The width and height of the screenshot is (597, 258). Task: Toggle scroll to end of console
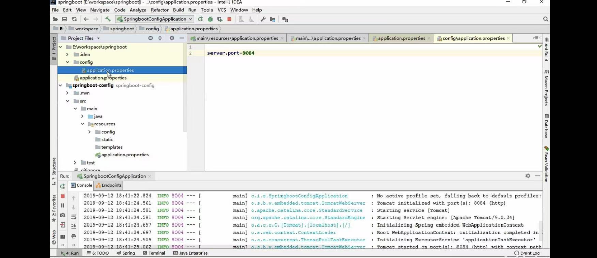(74, 227)
